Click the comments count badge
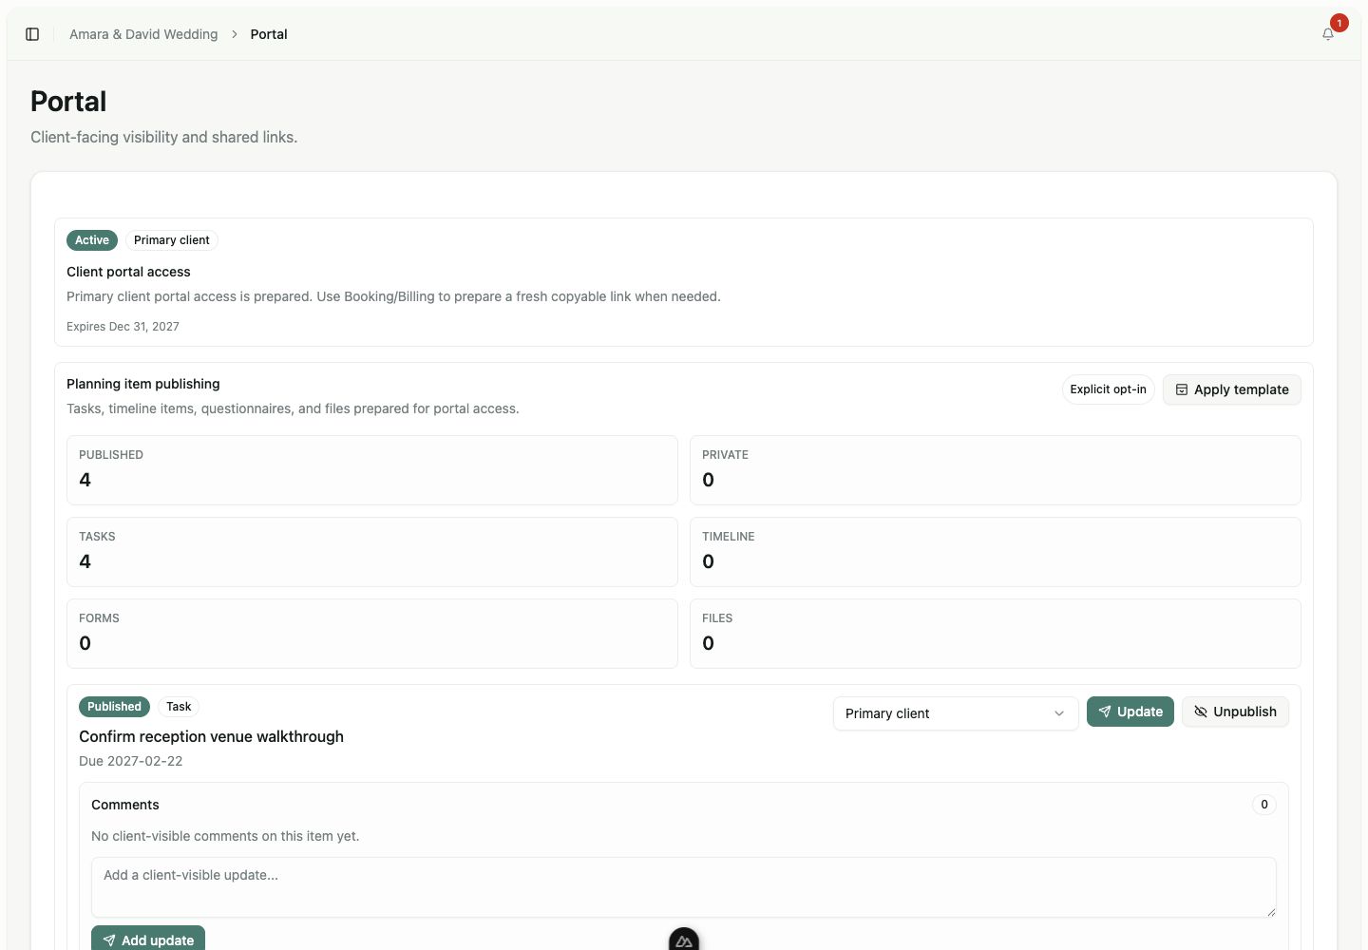1368x950 pixels. [1264, 805]
